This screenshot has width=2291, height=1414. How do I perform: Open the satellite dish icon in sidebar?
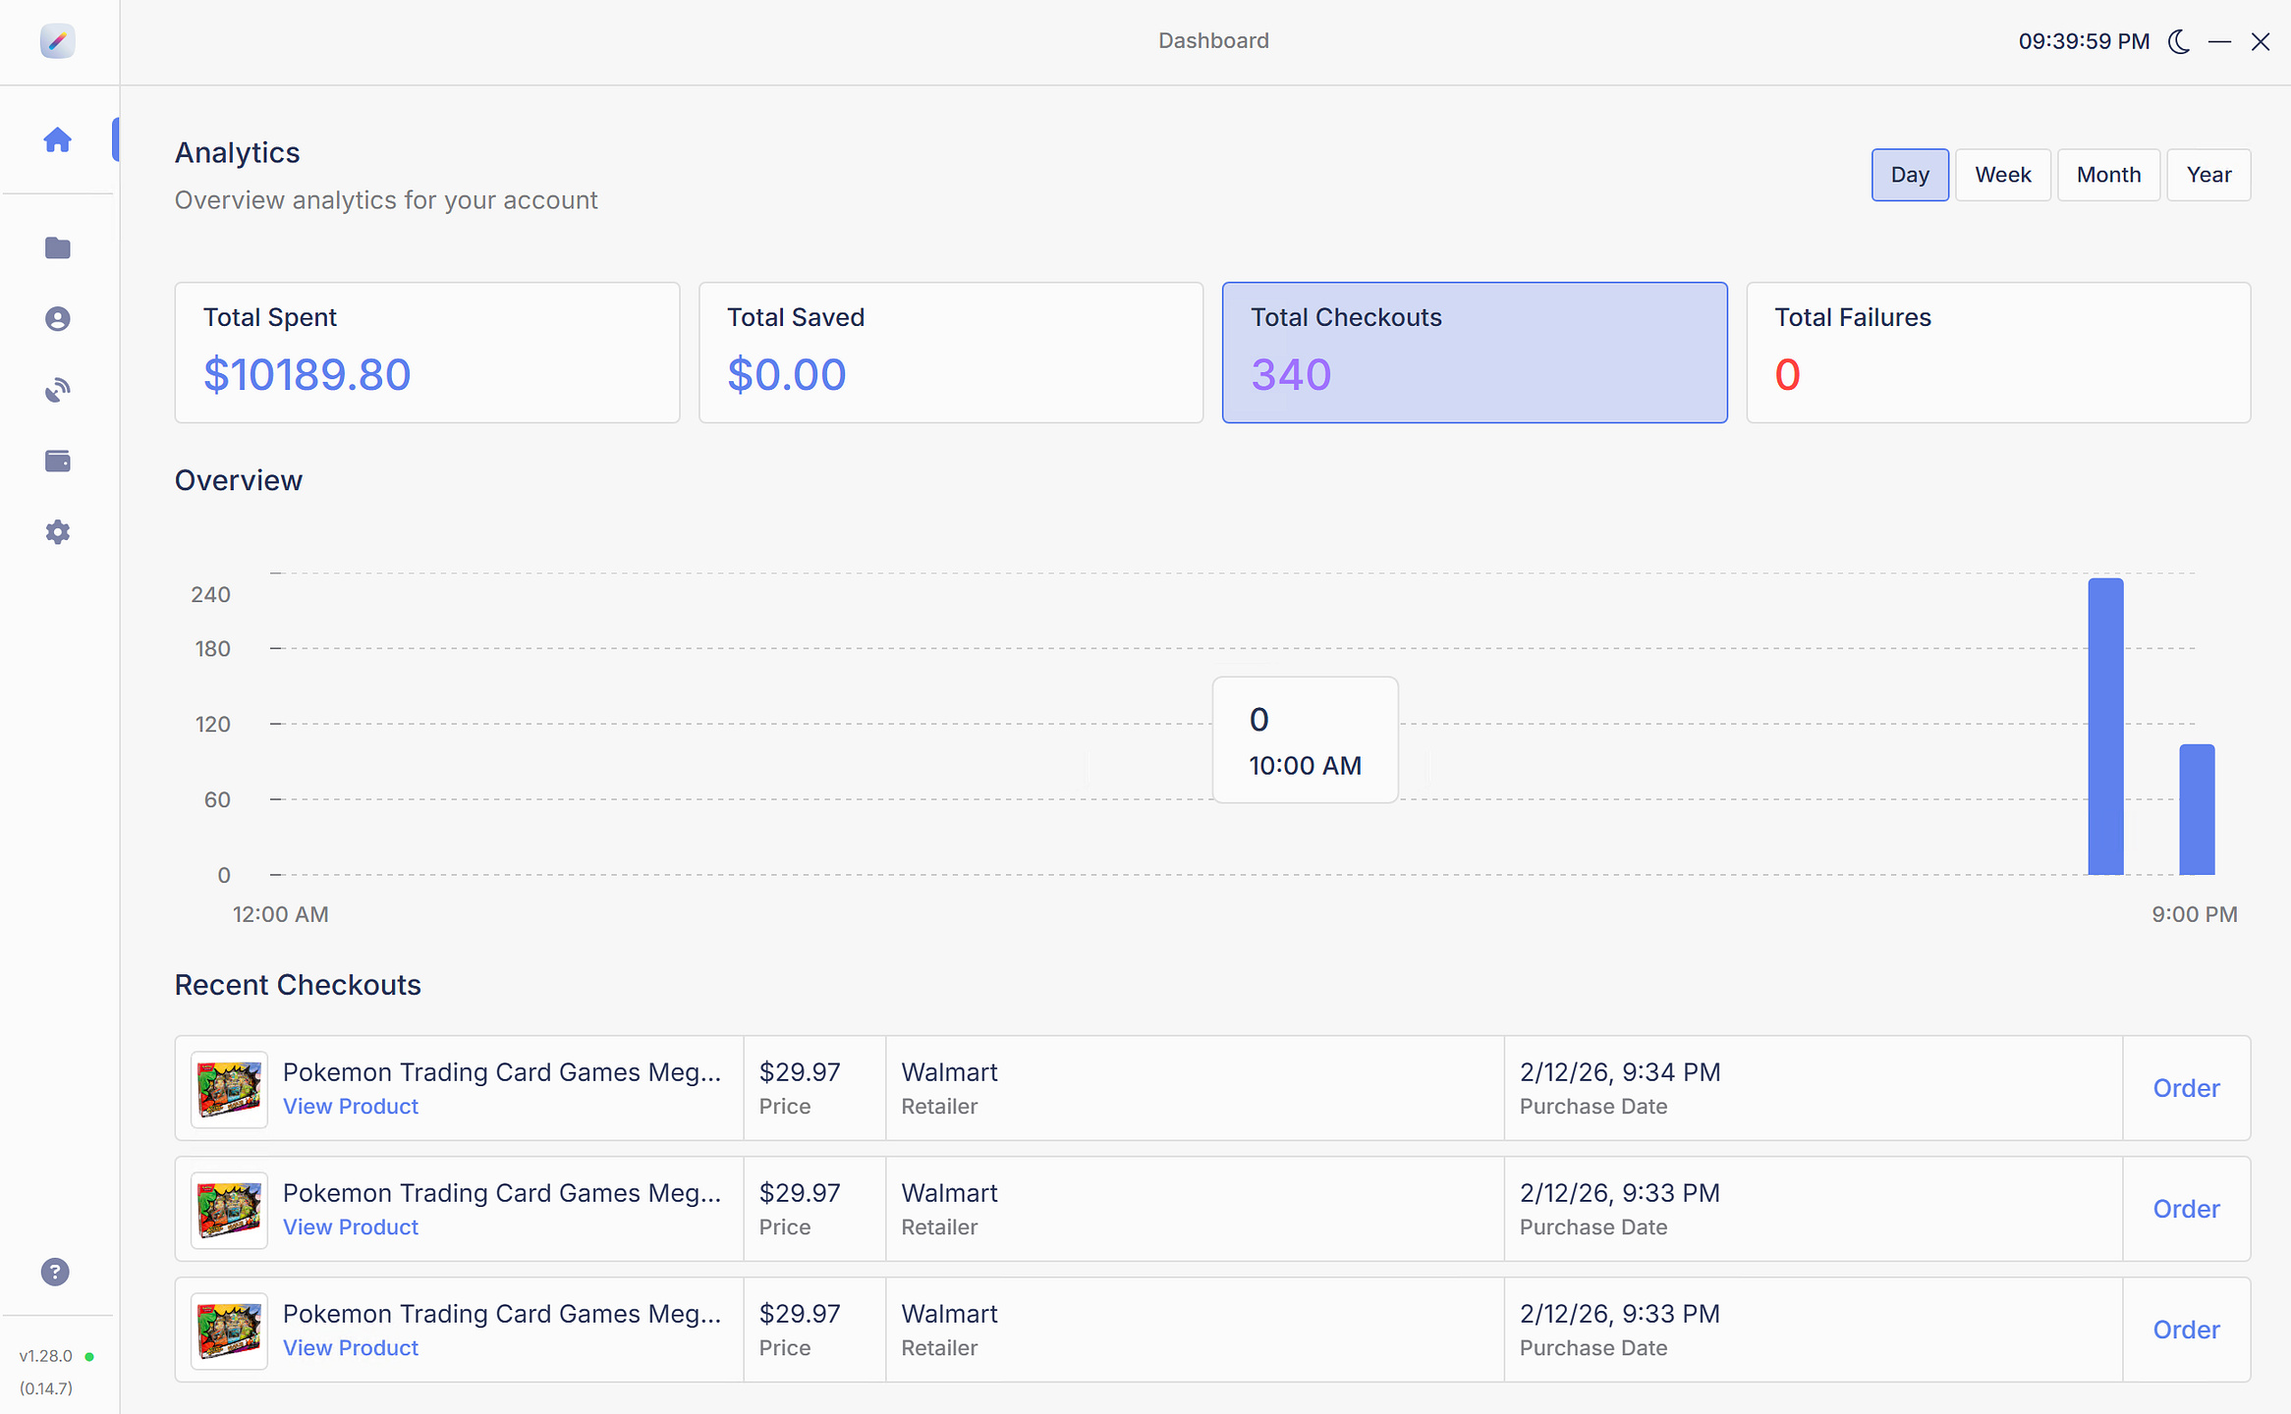coord(57,390)
